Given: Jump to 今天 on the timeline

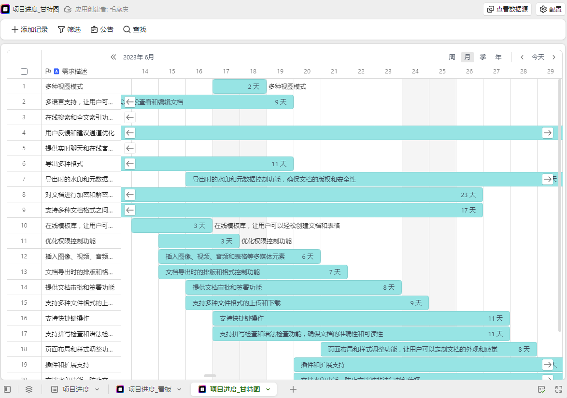Looking at the screenshot, I should [x=538, y=57].
